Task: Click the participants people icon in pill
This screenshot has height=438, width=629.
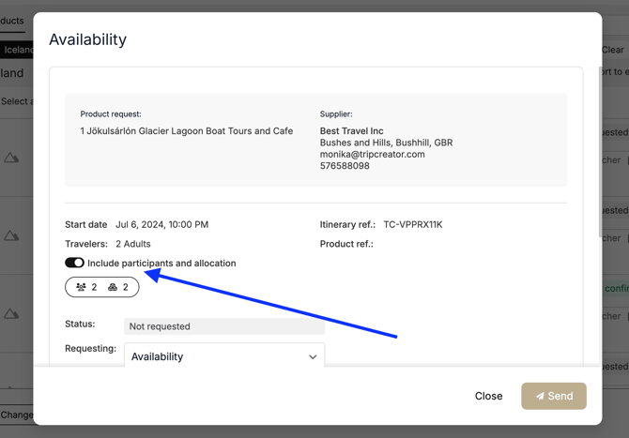Action: click(x=81, y=287)
